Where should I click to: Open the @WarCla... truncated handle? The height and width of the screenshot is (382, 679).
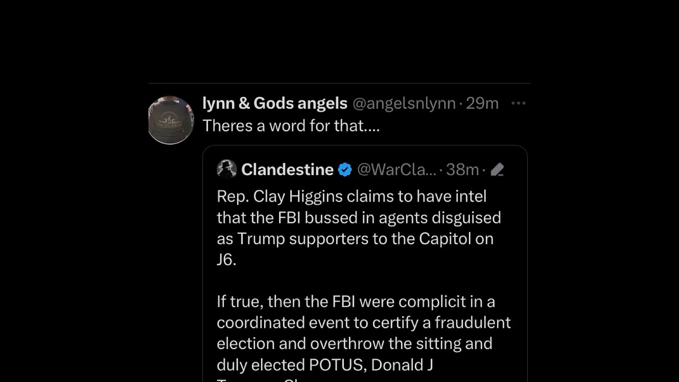[397, 170]
